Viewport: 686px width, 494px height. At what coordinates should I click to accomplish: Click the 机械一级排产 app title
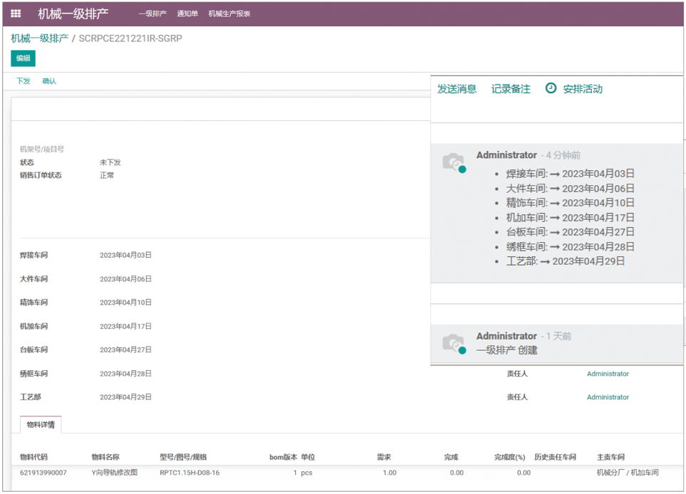point(73,14)
